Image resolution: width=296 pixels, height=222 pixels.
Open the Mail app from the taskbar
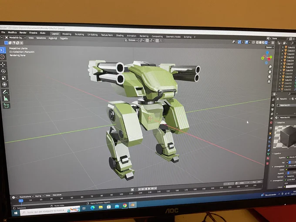[117, 206]
